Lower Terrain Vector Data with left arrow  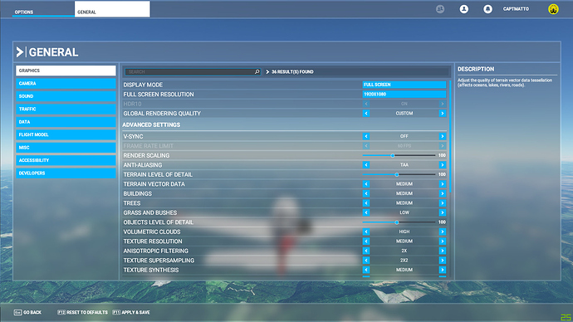[x=365, y=184]
